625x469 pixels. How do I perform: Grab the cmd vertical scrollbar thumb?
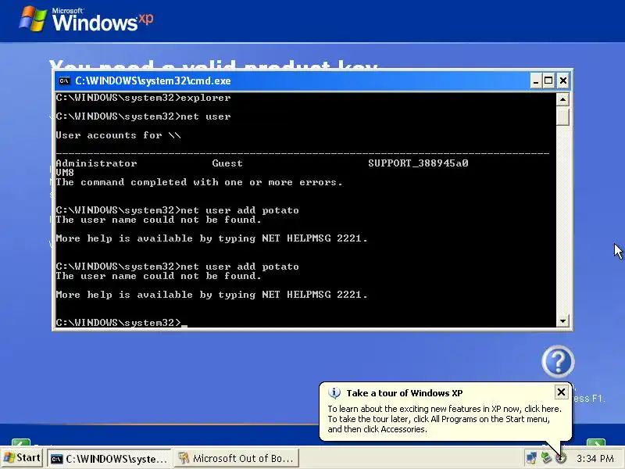click(562, 116)
